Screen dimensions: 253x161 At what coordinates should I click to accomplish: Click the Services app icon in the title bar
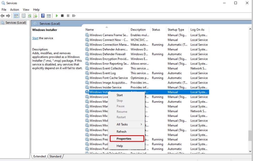point(3,3)
